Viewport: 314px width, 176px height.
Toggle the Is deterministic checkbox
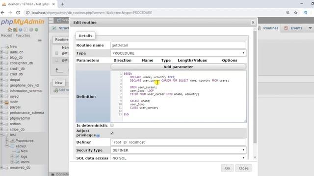112,125
